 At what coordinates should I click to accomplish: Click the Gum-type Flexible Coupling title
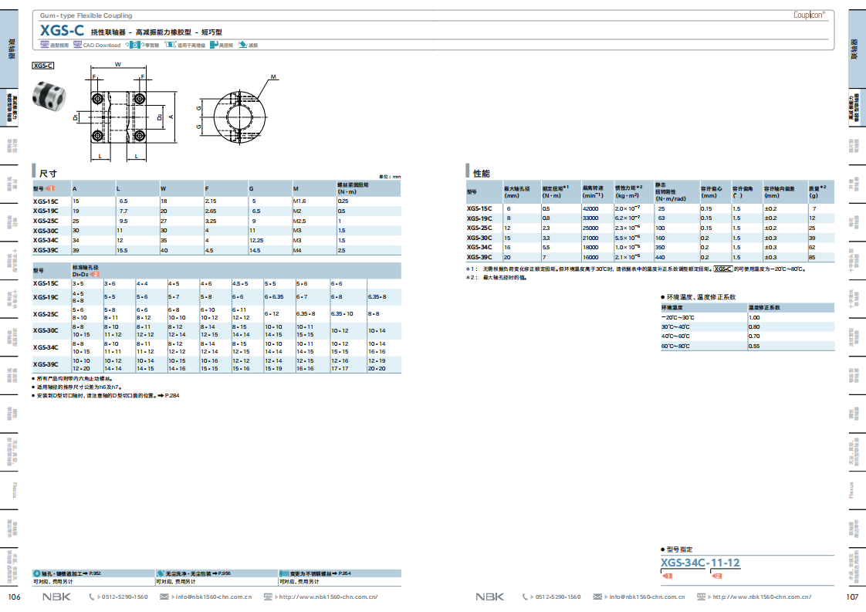click(x=86, y=15)
